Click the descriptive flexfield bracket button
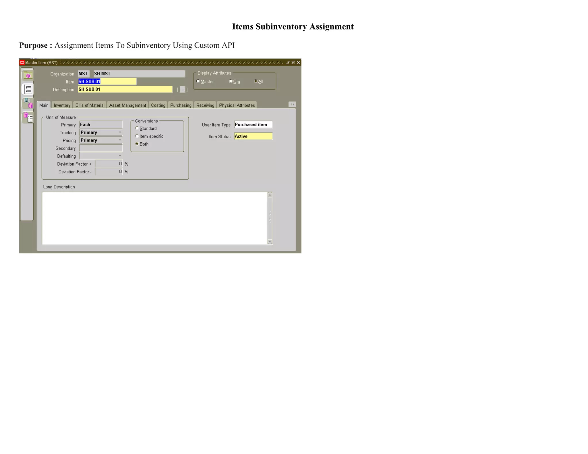 182,90
